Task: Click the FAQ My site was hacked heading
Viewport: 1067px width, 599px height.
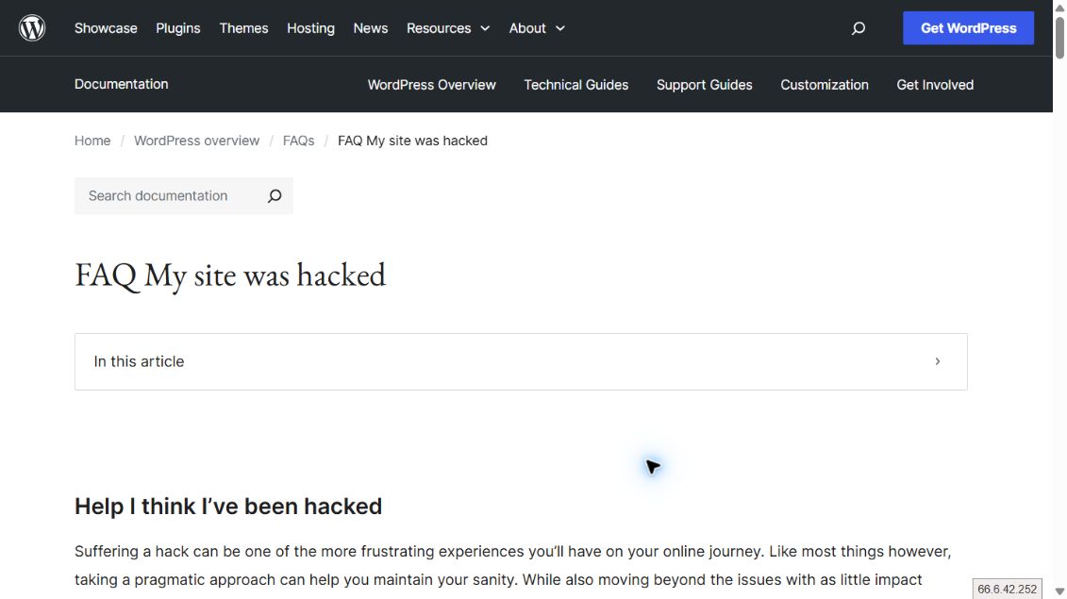Action: 230,275
